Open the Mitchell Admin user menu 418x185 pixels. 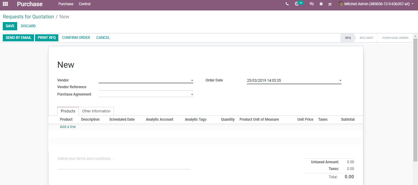click(x=376, y=4)
